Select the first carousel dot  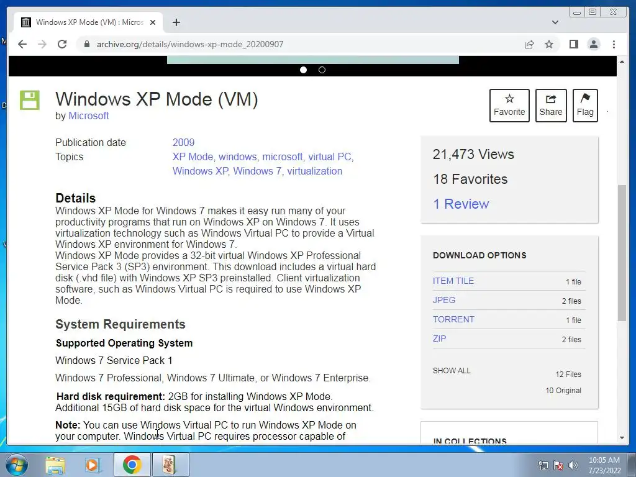pyautogui.click(x=303, y=70)
